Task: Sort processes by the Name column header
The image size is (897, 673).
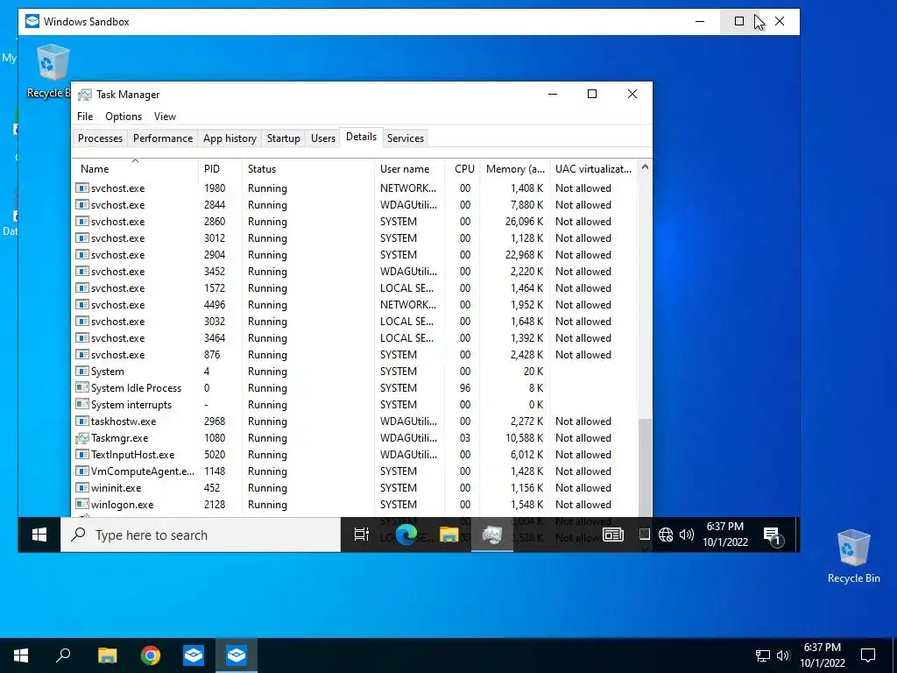Action: pyautogui.click(x=136, y=169)
